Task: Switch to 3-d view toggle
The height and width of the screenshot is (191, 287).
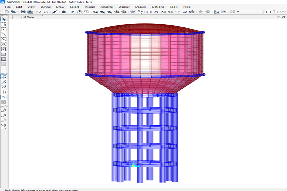Action: (149, 11)
